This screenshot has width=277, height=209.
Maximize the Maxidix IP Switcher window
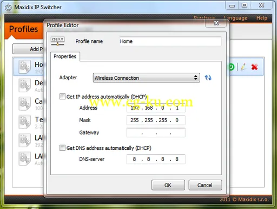point(245,5)
